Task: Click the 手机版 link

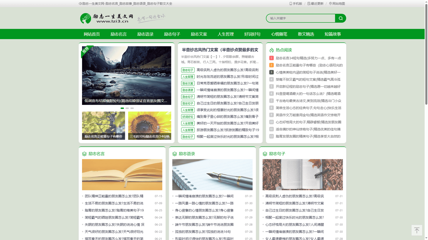Action: click(x=297, y=4)
